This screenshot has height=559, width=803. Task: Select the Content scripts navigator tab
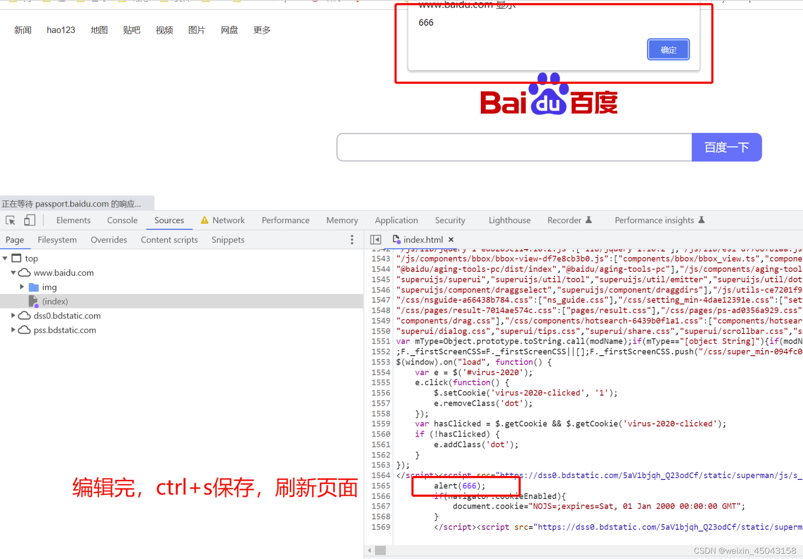click(169, 240)
